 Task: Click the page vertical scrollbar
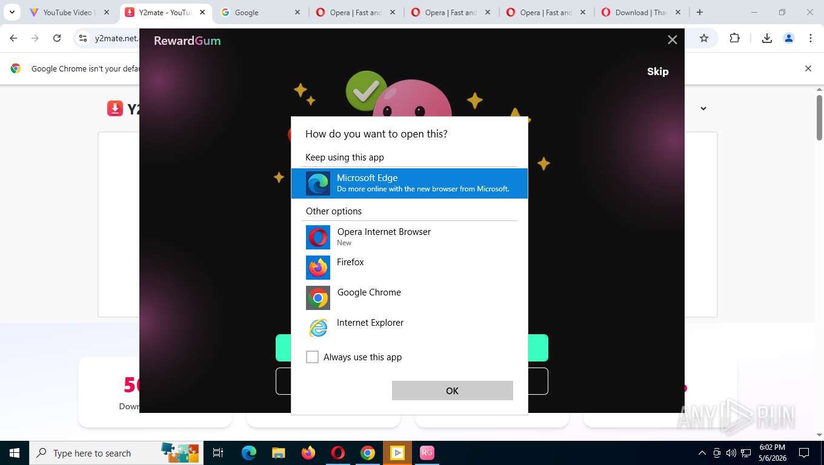coord(819,118)
